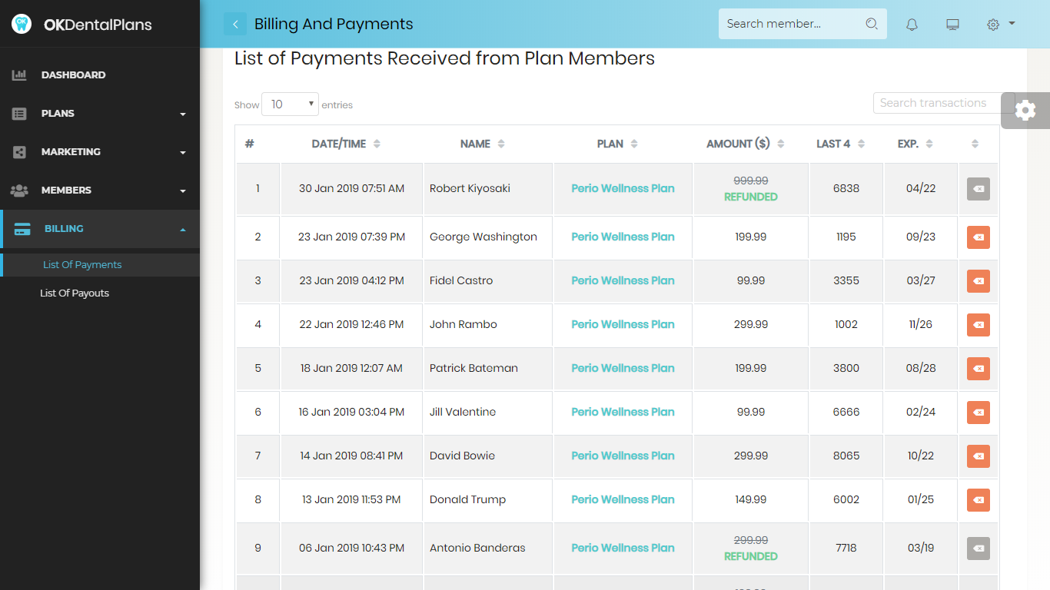This screenshot has height=590, width=1050.
Task: Click the magnifier icon in member search
Action: pos(872,24)
